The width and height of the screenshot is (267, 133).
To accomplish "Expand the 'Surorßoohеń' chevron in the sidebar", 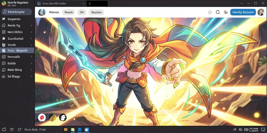I will point(31,38).
